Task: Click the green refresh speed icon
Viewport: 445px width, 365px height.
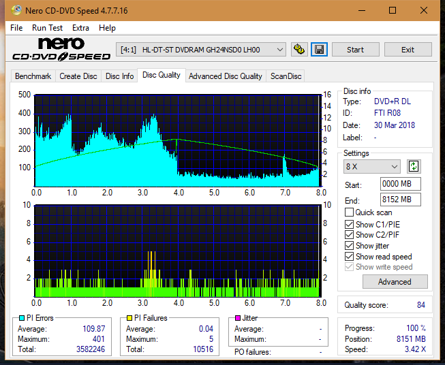Action: pos(414,166)
